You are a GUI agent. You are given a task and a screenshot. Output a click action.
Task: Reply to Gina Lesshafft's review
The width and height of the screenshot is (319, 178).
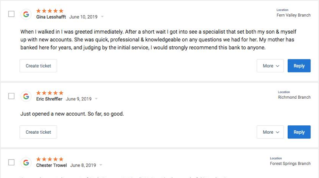pos(299,66)
